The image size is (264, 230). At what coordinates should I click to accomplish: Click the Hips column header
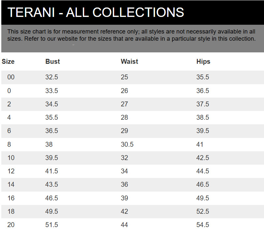[203, 61]
